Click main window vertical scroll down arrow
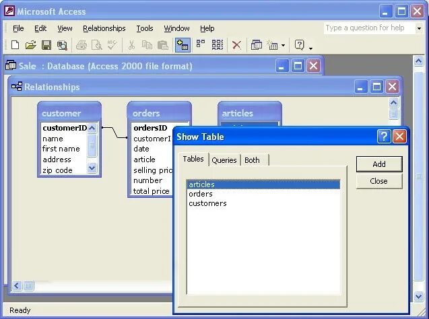This screenshot has width=429, height=319. (418, 296)
